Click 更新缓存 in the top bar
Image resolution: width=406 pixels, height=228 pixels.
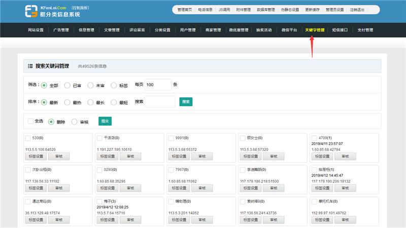click(x=315, y=10)
